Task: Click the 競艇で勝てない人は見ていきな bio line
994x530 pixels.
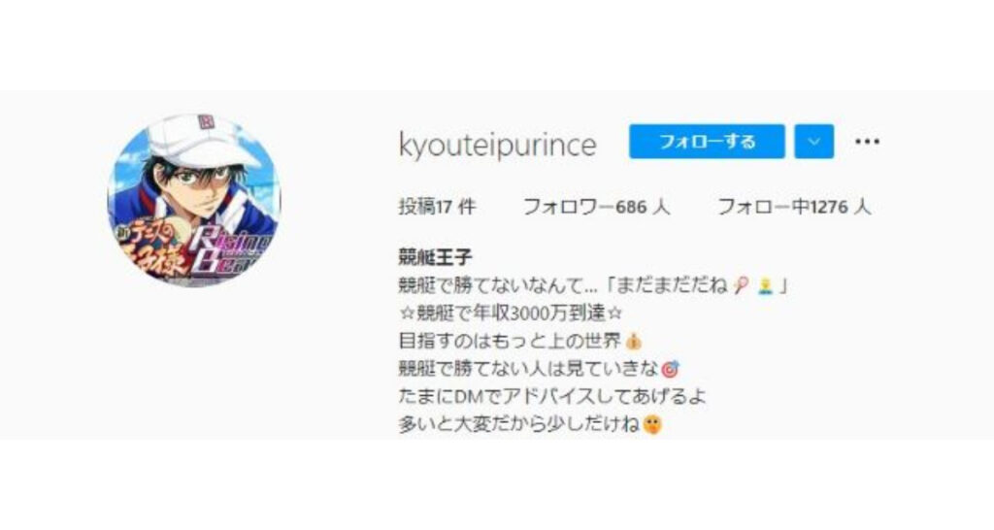Action: click(x=539, y=368)
